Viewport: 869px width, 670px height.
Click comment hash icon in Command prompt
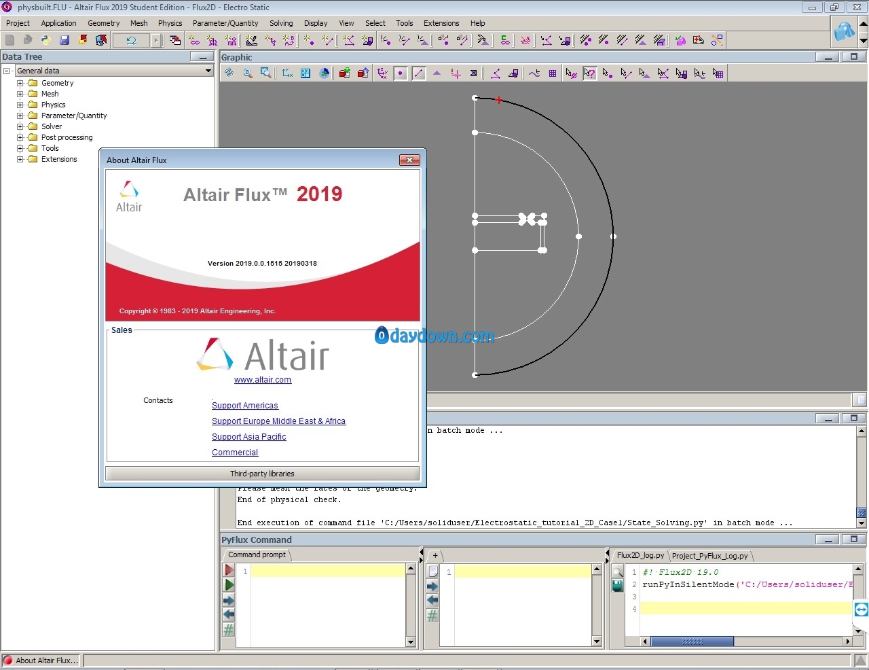(229, 630)
